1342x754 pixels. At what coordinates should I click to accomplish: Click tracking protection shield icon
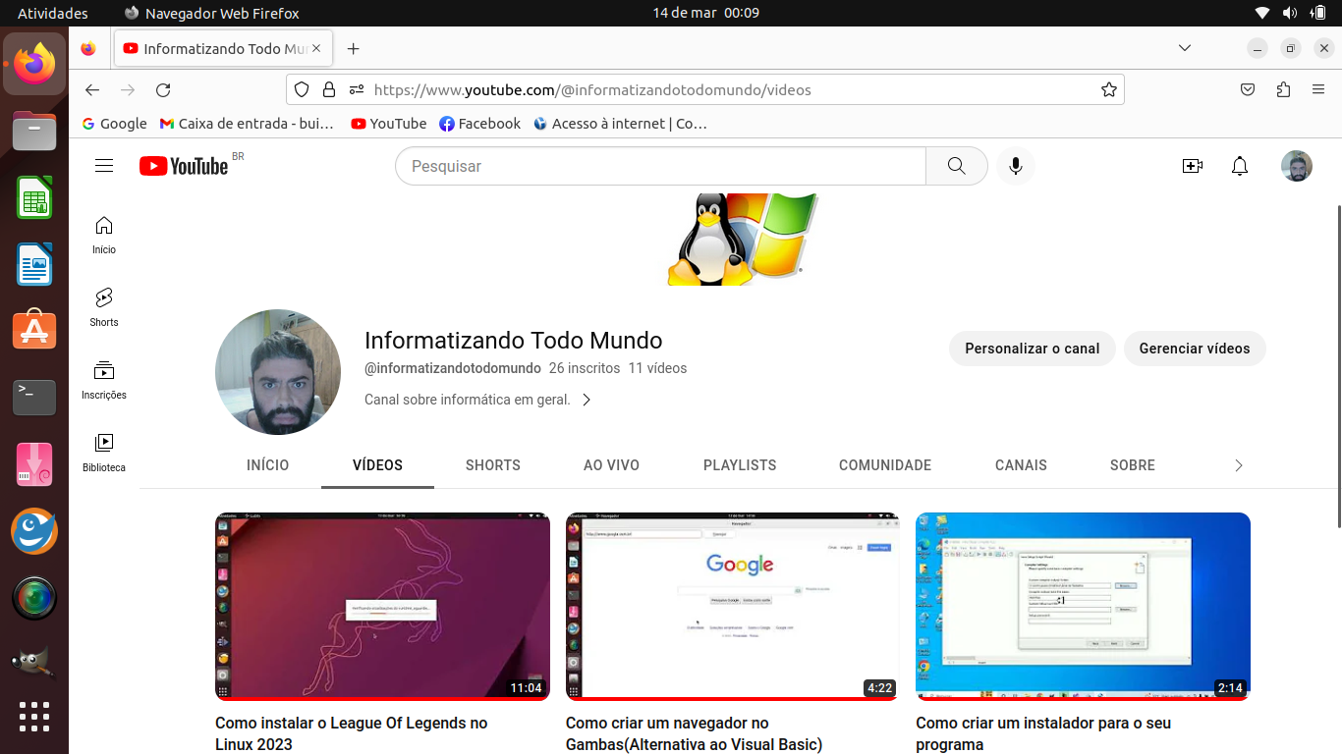pyautogui.click(x=302, y=89)
